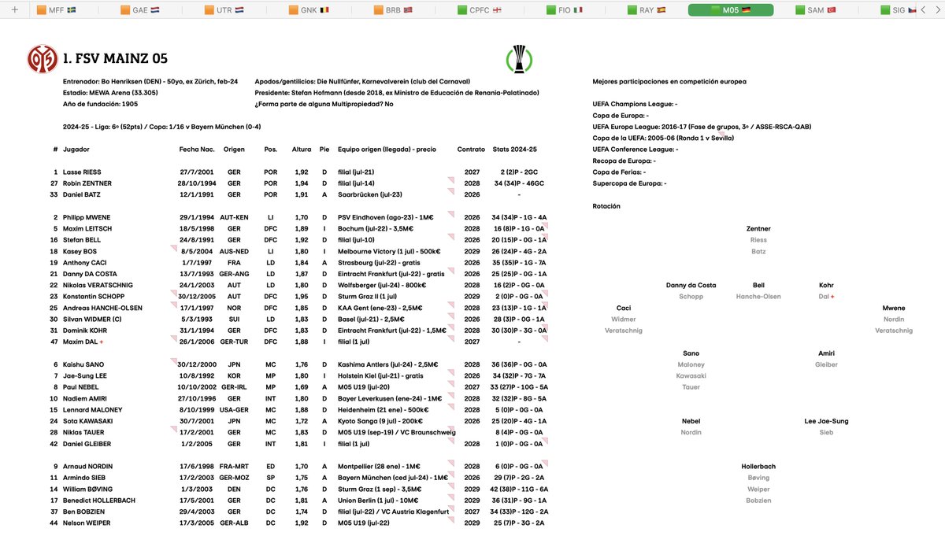Select the player cell "Nelson WEIPER"

point(87,523)
